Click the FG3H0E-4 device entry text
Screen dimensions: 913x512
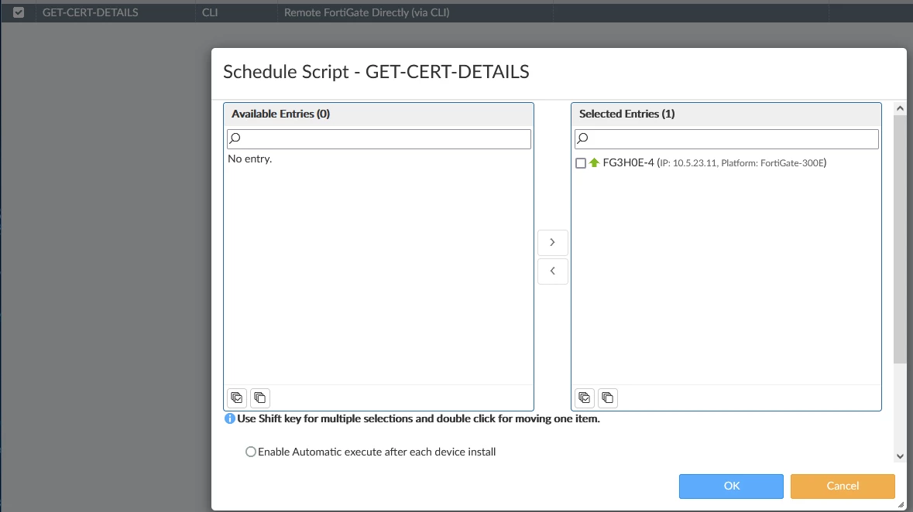[x=715, y=163]
